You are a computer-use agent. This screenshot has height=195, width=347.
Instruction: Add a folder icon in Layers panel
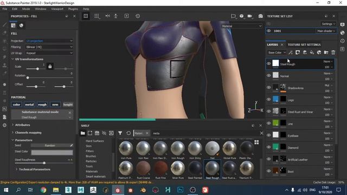pos(326,53)
